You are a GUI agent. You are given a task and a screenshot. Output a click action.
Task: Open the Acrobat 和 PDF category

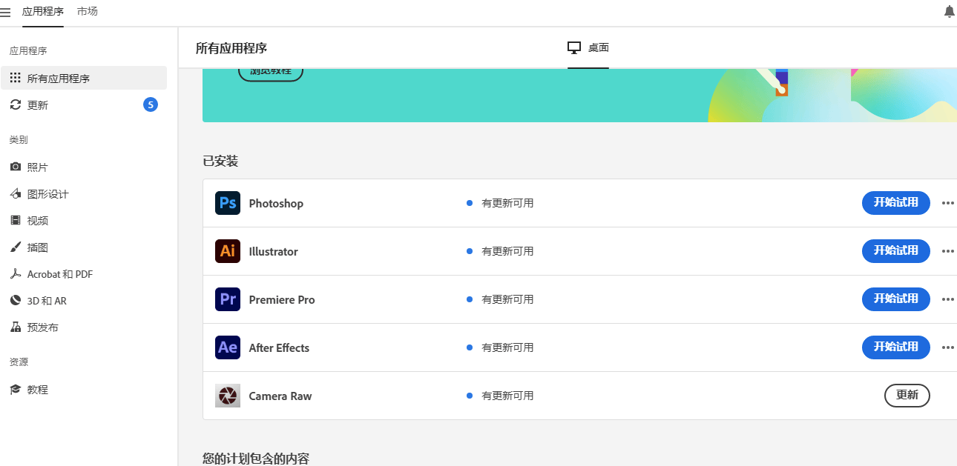coord(84,274)
